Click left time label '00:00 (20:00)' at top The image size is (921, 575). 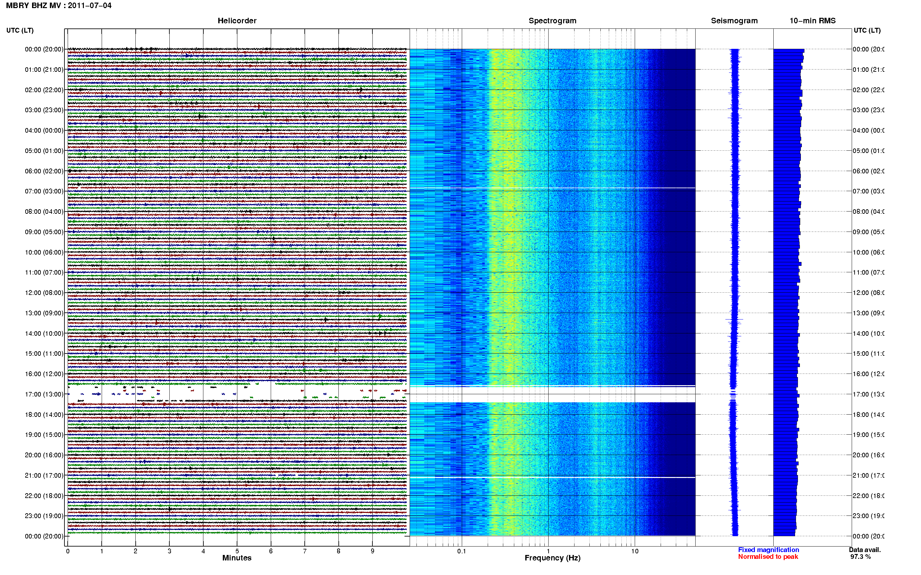pos(44,49)
